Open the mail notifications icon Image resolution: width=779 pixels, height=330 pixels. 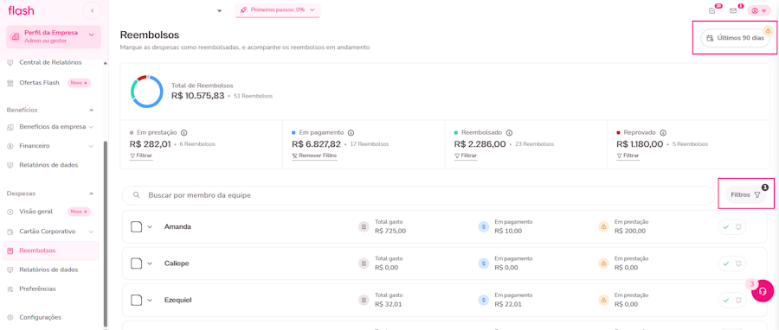tap(733, 10)
